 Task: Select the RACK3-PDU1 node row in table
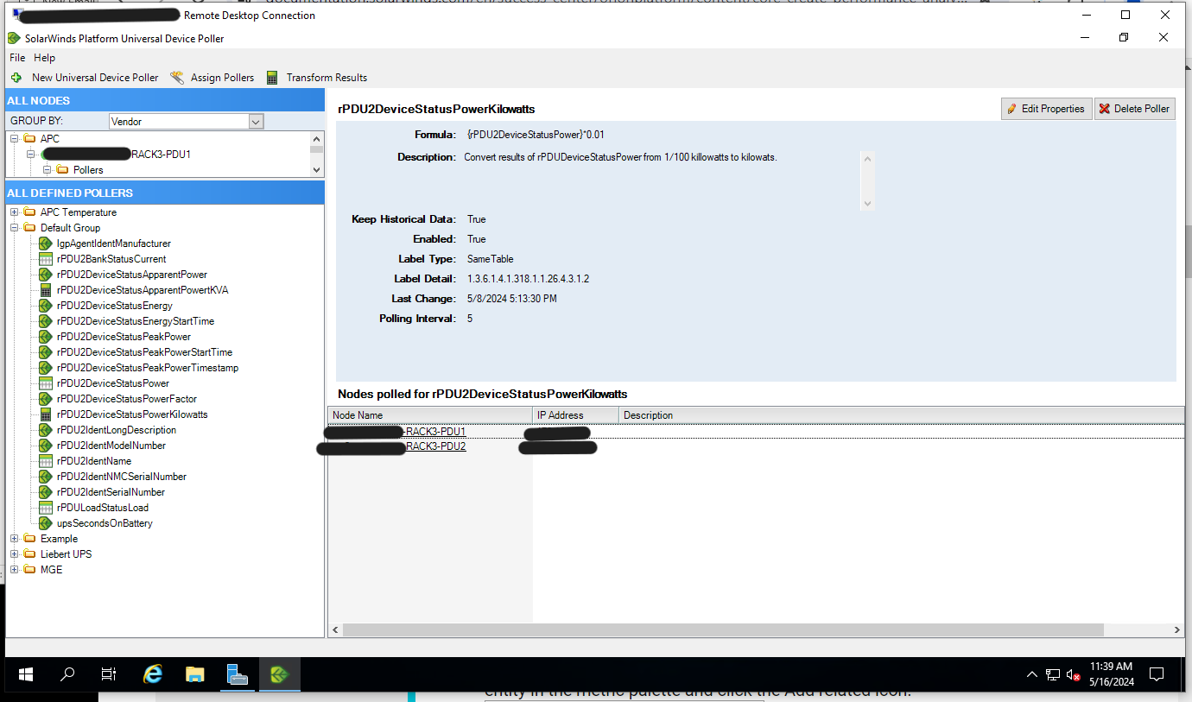point(756,432)
